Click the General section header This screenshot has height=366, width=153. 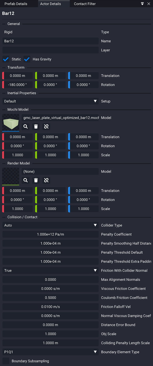coord(14,24)
